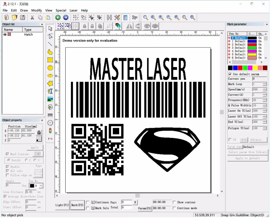Viewport: 270px width, 218px height.
Task: Adjust the Laser On TC spinner
Action: click(265, 111)
